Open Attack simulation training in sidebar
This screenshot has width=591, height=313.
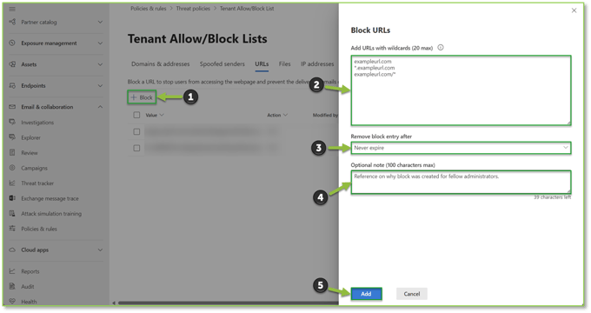pyautogui.click(x=51, y=213)
